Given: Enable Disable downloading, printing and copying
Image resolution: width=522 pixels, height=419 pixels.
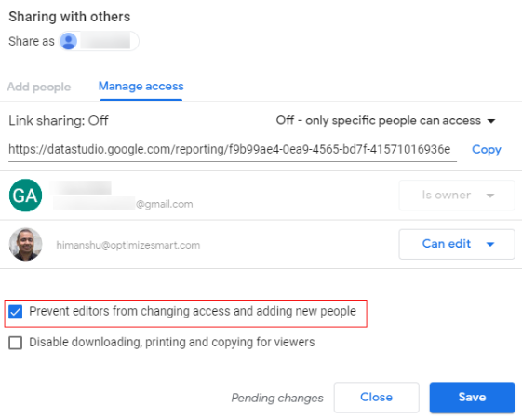Looking at the screenshot, I should pos(15,343).
